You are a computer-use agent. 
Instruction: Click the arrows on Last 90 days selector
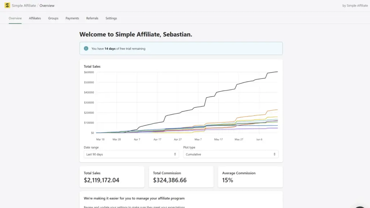click(x=175, y=154)
